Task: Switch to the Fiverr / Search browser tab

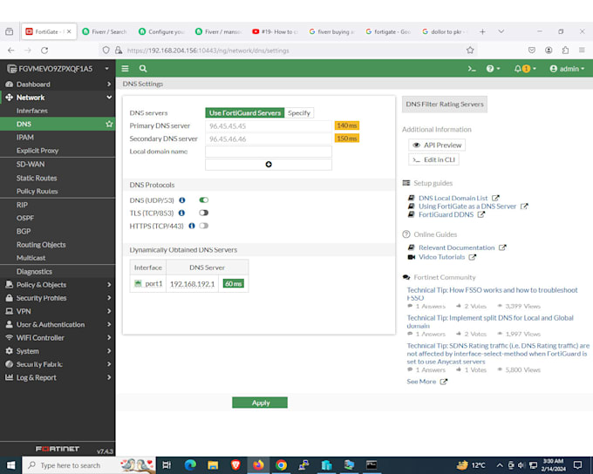Action: point(105,31)
